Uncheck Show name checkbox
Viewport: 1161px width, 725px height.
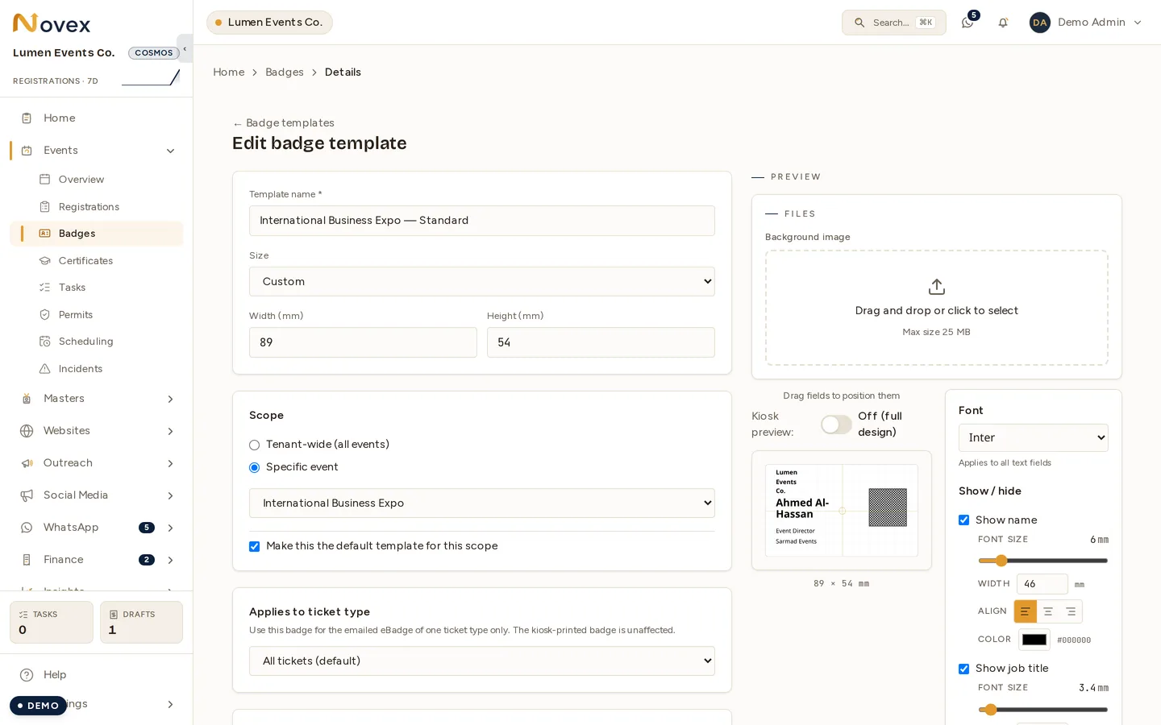tap(963, 520)
